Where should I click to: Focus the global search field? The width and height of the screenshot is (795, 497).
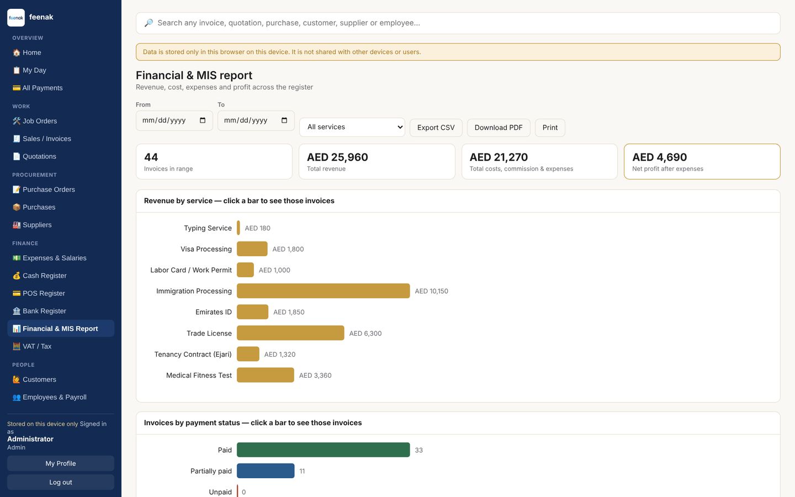point(458,23)
